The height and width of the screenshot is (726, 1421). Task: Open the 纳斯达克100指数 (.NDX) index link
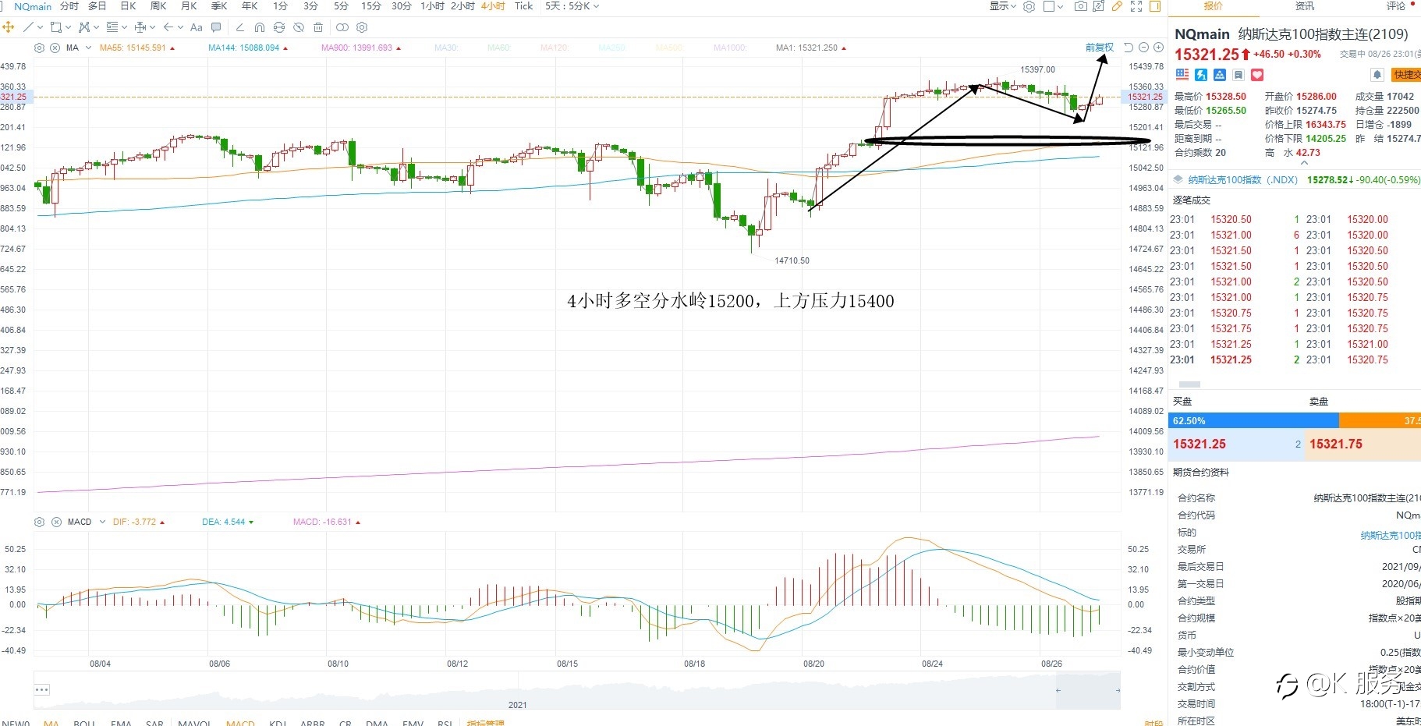pos(1243,180)
